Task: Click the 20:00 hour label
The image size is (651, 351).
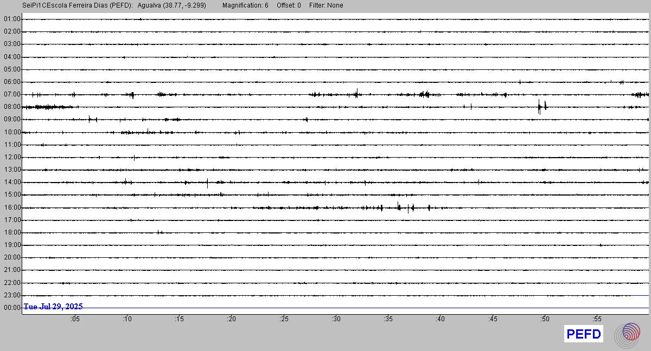Action: 12,257
